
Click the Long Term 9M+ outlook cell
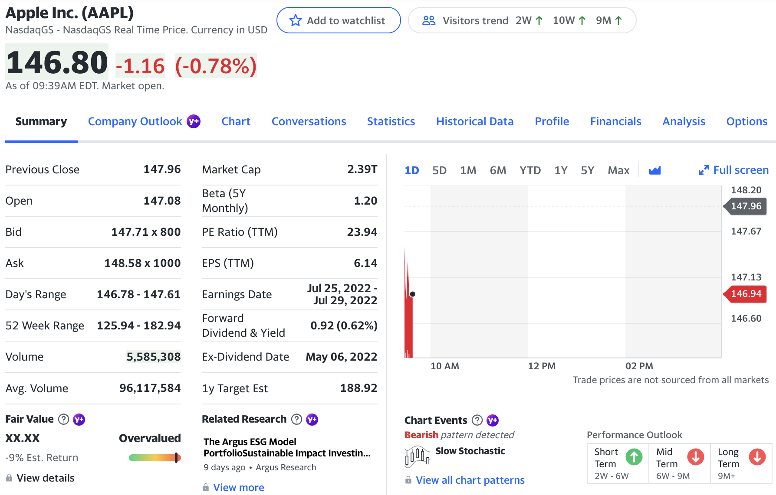click(741, 463)
